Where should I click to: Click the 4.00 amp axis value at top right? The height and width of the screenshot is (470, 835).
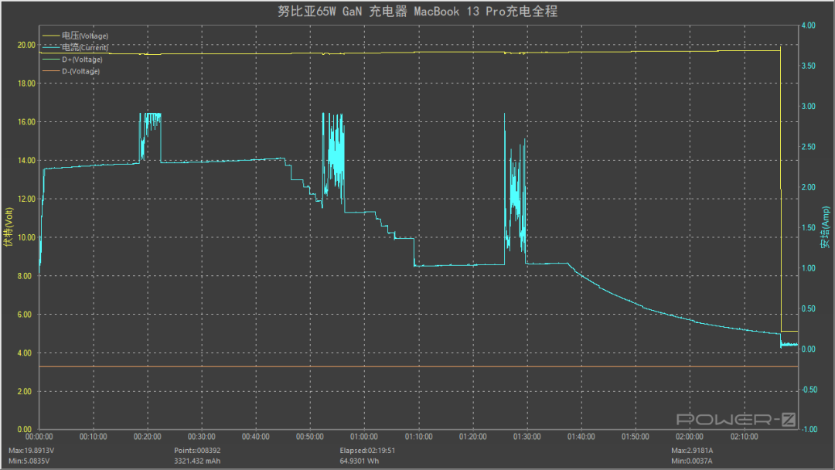809,26
